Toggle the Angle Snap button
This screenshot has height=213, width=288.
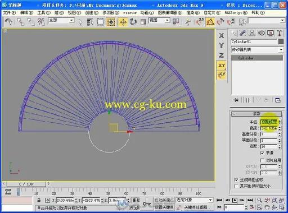pyautogui.click(x=210, y=22)
